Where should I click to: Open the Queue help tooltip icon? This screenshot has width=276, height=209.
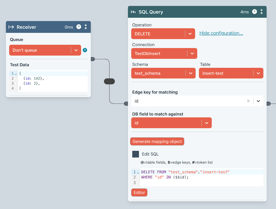click(85, 50)
